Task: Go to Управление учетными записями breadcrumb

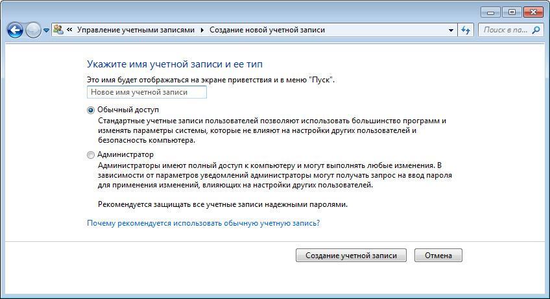Action: click(x=136, y=30)
